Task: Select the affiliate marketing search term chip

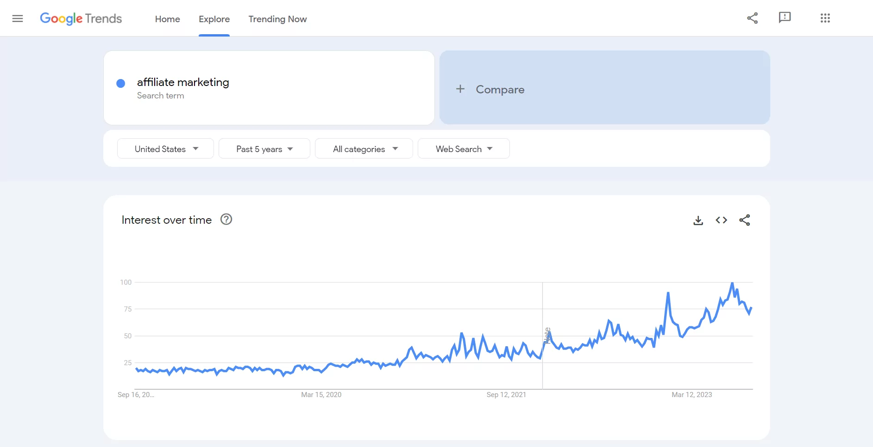Action: pos(182,82)
